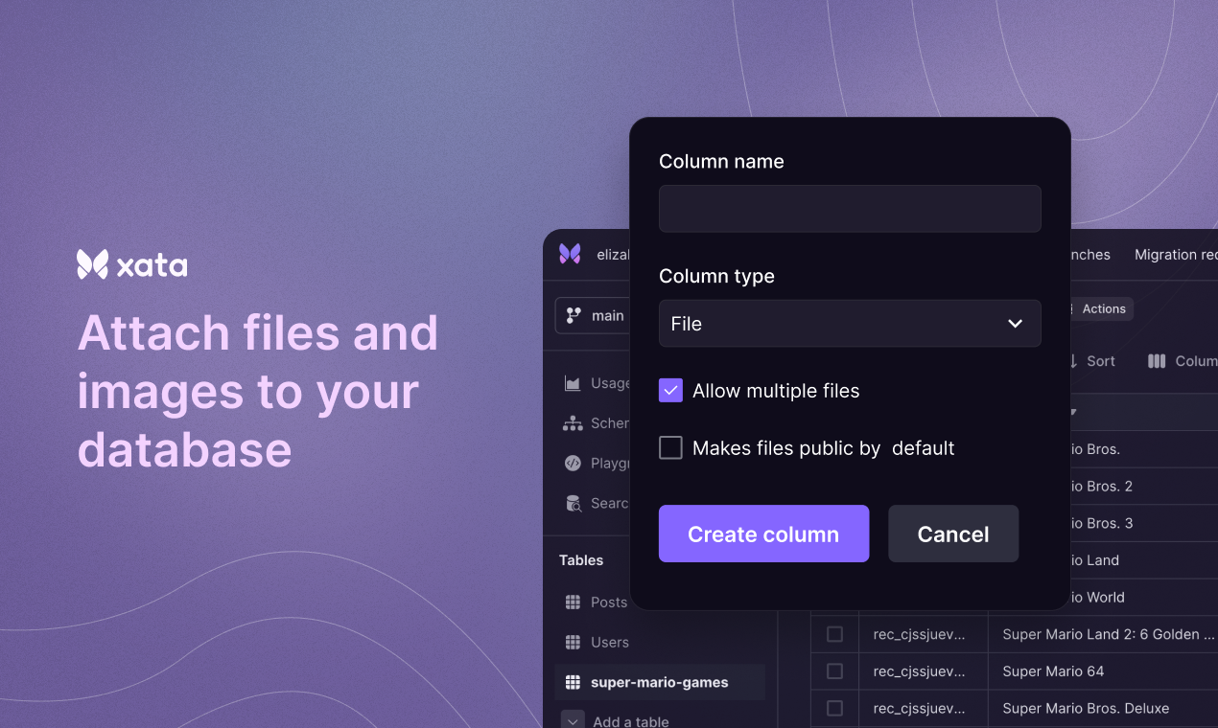This screenshot has width=1218, height=728.
Task: Open the Actions menu button
Action: [x=1103, y=308]
